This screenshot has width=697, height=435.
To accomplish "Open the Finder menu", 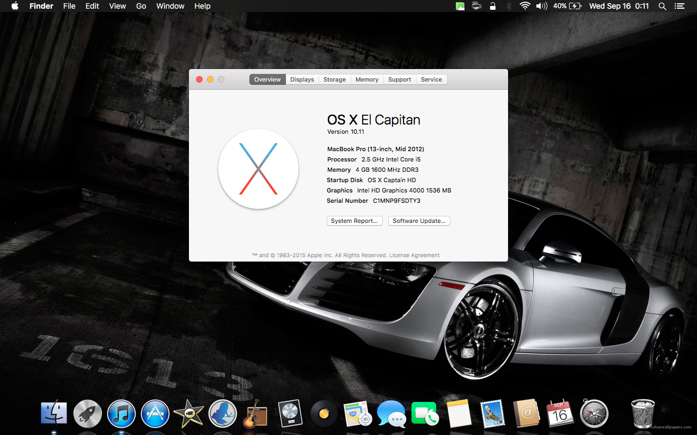I will pyautogui.click(x=41, y=6).
